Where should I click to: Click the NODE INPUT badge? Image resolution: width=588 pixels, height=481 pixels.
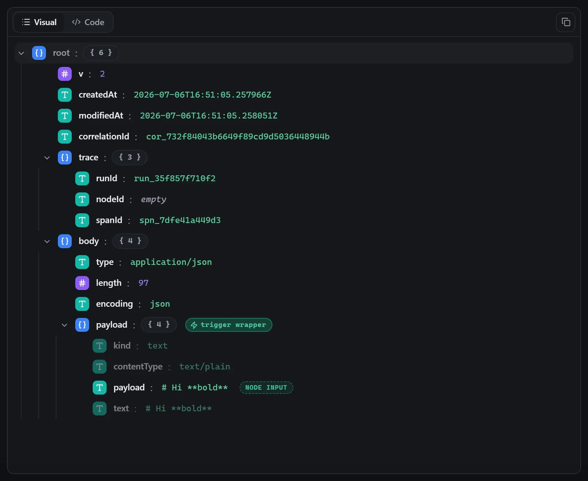tap(266, 388)
